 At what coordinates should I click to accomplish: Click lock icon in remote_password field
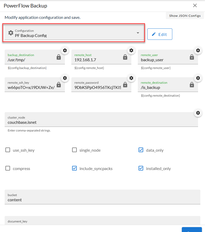click(125, 85)
